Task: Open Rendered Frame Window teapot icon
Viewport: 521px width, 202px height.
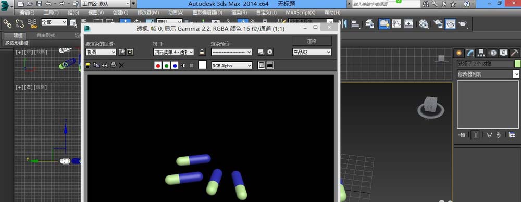Action: click(451, 23)
